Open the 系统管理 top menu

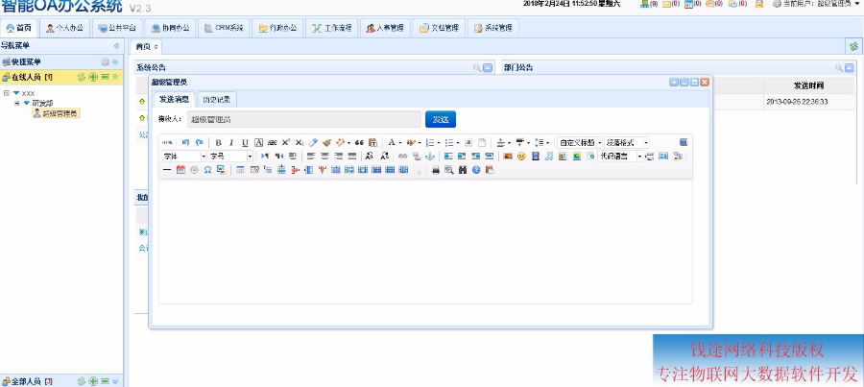493,28
